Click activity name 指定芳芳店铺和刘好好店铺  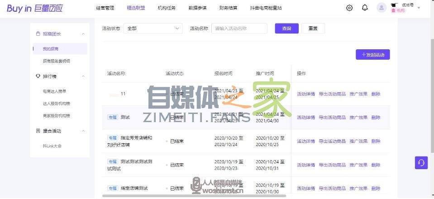tap(129, 141)
